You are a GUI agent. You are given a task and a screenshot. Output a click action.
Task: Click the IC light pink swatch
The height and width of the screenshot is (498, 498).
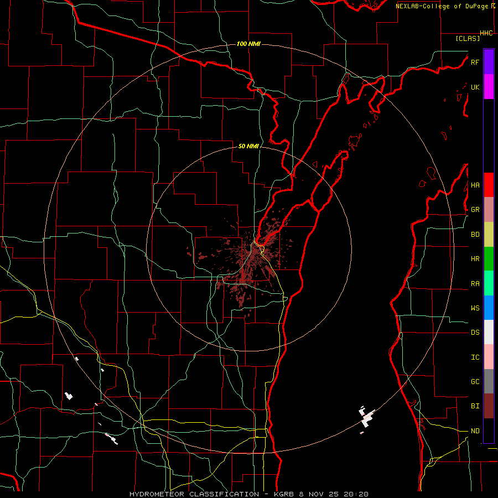click(489, 357)
